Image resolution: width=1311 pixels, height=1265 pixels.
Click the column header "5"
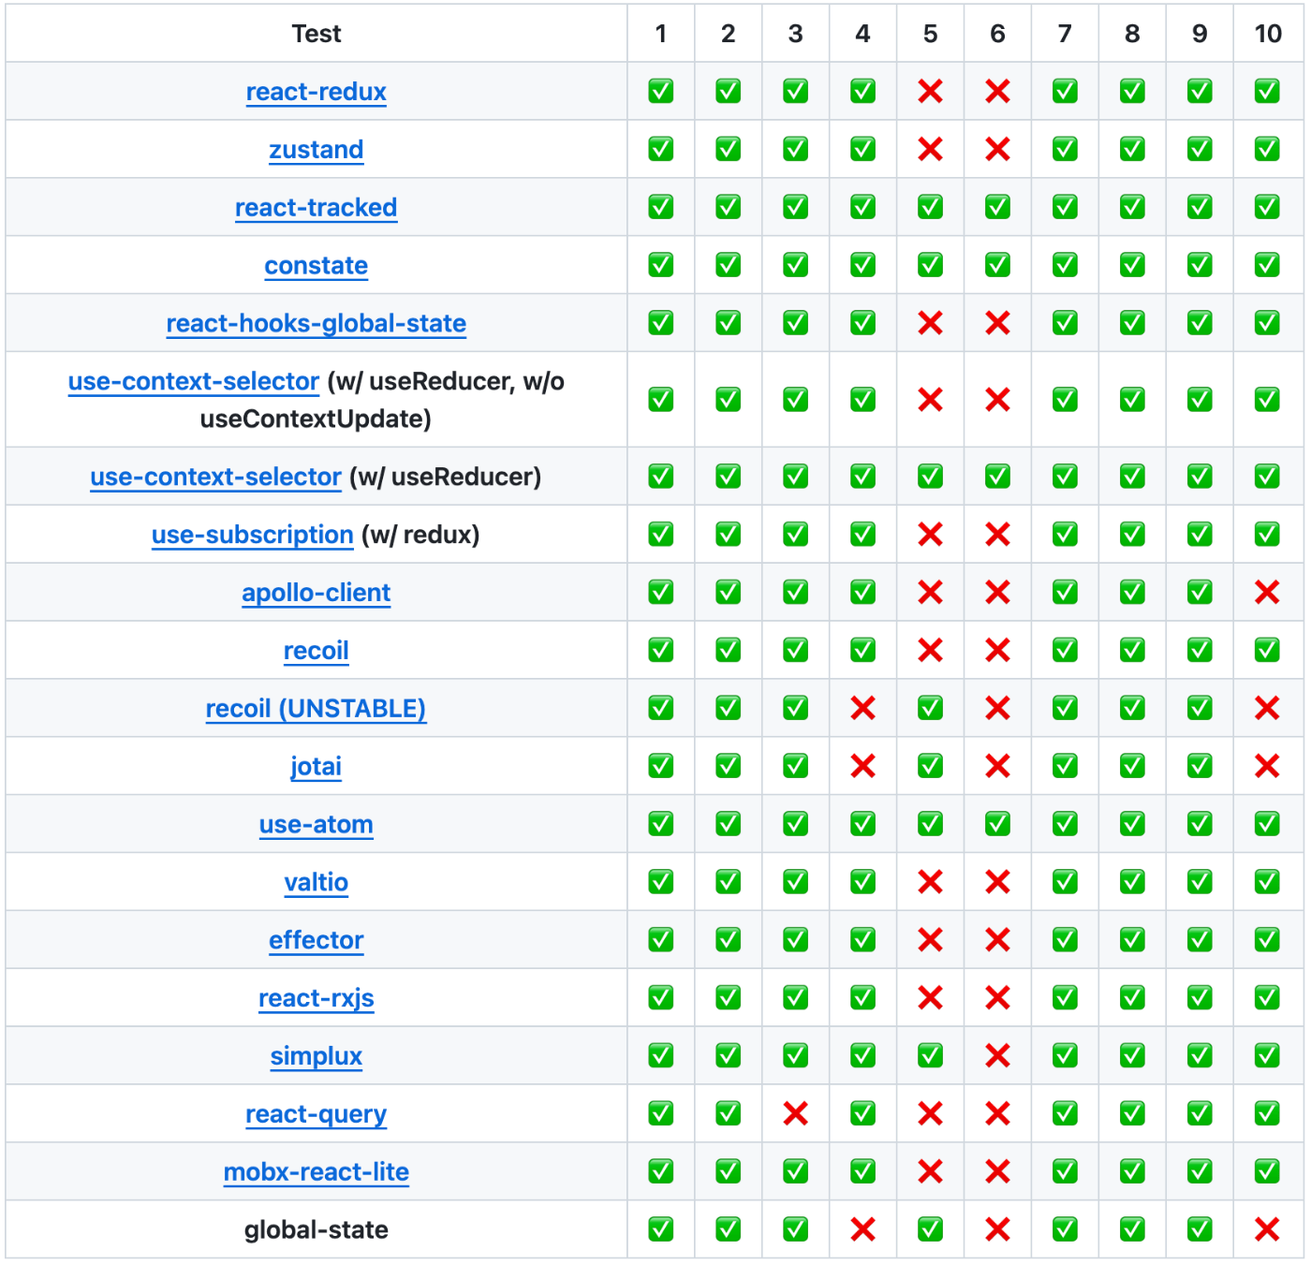[x=930, y=34]
